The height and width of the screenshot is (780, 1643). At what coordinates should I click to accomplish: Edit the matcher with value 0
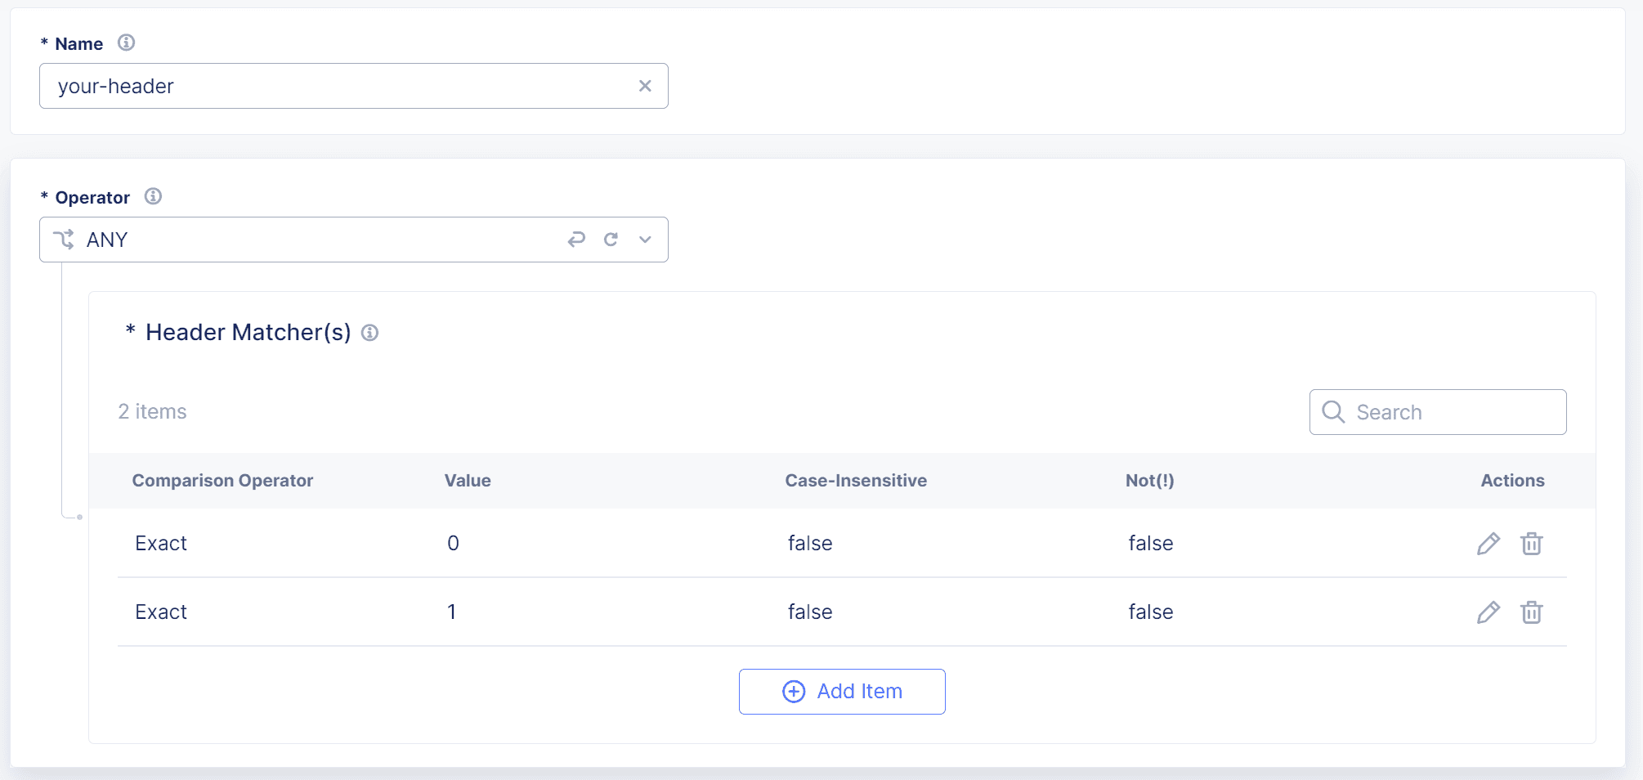tap(1488, 543)
